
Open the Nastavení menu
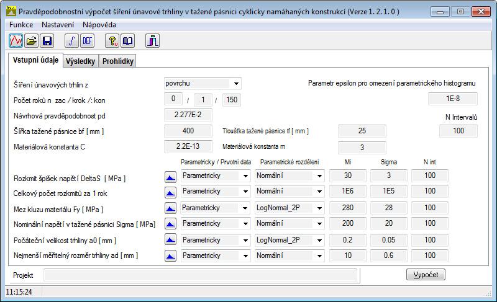pyautogui.click(x=58, y=25)
